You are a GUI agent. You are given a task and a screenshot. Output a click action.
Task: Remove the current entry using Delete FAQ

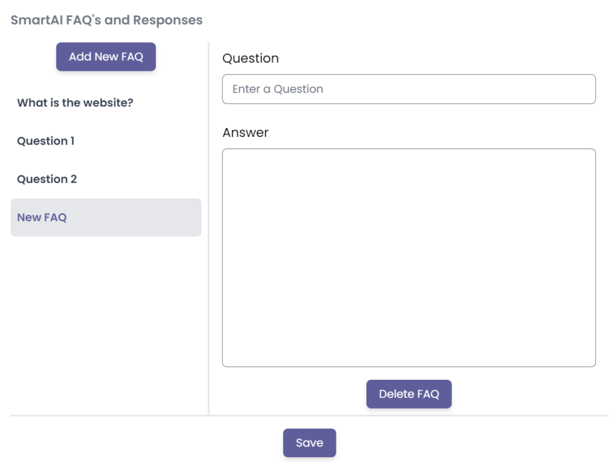[409, 394]
